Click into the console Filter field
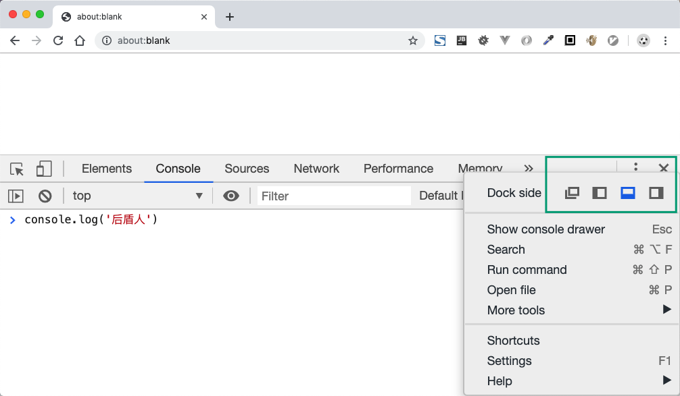The height and width of the screenshot is (396, 680). tap(335, 196)
